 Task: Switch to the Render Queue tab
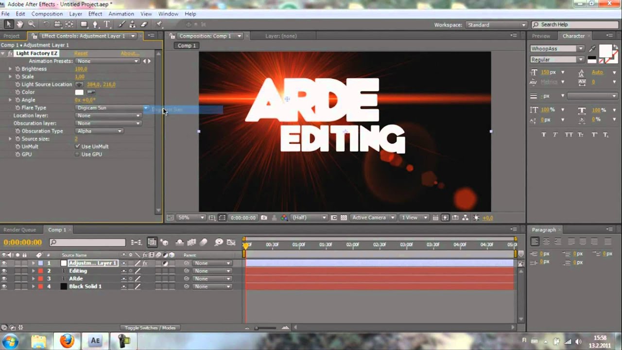20,230
